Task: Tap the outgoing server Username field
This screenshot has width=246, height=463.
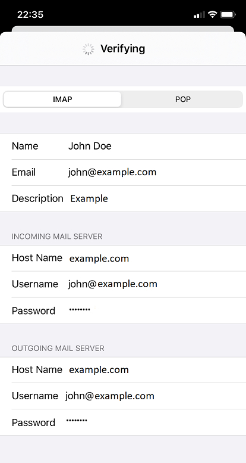Action: pyautogui.click(x=123, y=396)
